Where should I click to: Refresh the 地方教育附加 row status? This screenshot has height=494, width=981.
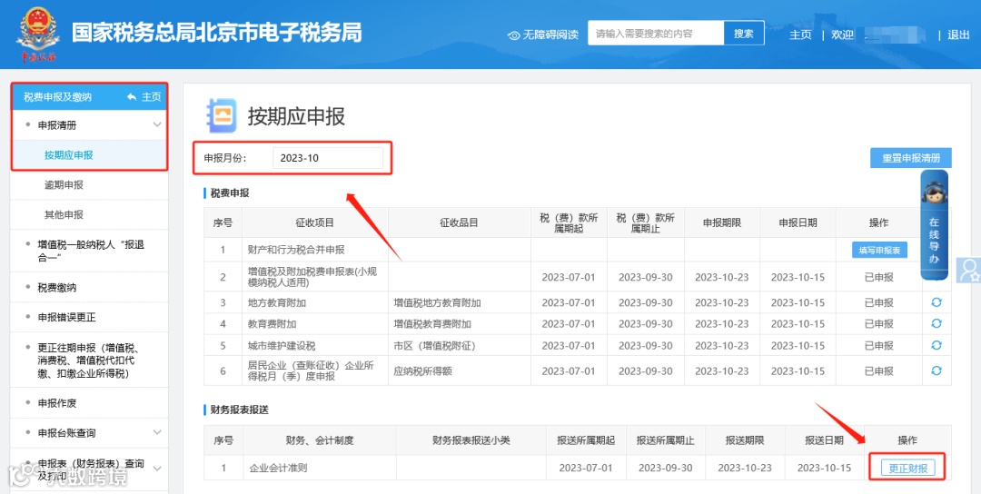(x=936, y=302)
